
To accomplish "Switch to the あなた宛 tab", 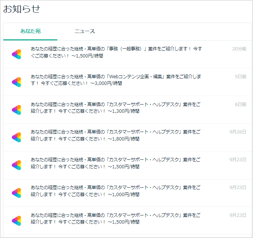I will click(x=31, y=31).
